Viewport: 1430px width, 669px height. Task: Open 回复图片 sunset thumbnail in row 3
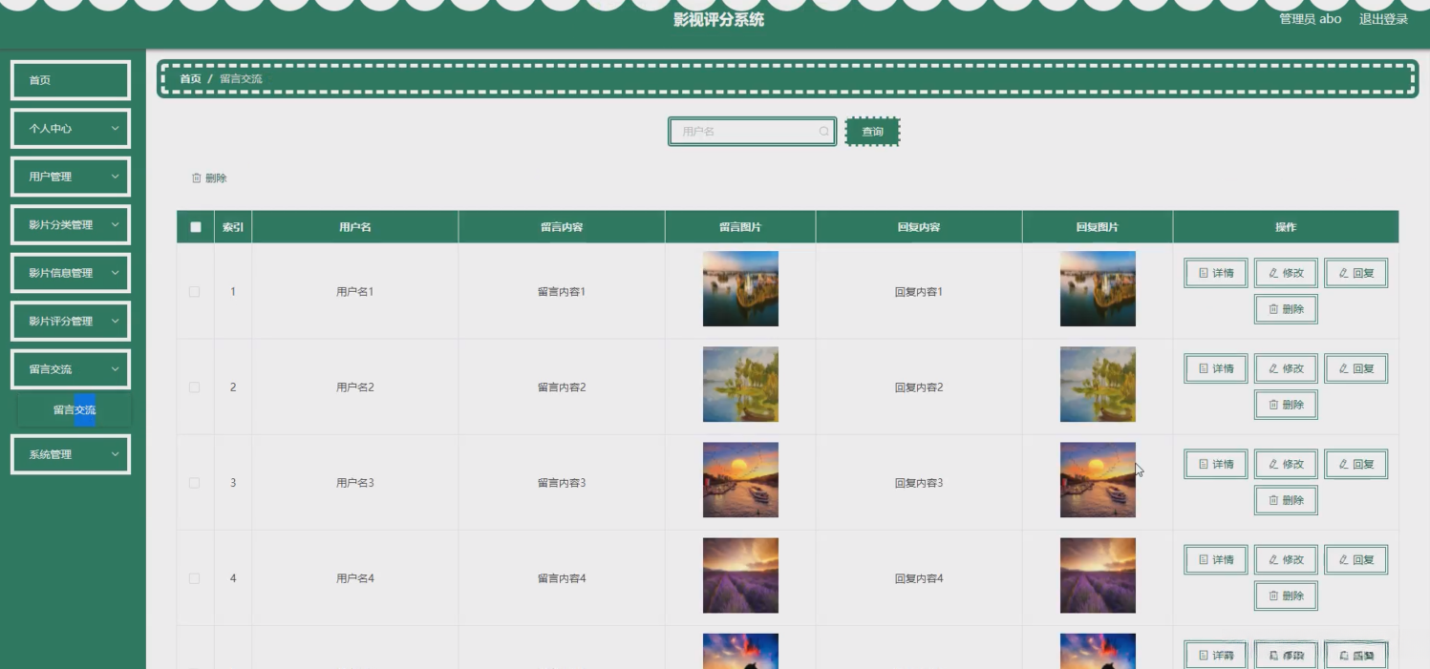pos(1098,480)
